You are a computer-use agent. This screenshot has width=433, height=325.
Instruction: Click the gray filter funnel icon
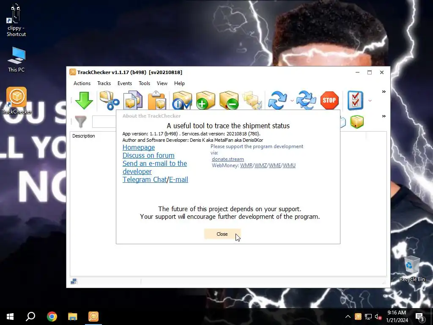(81, 122)
